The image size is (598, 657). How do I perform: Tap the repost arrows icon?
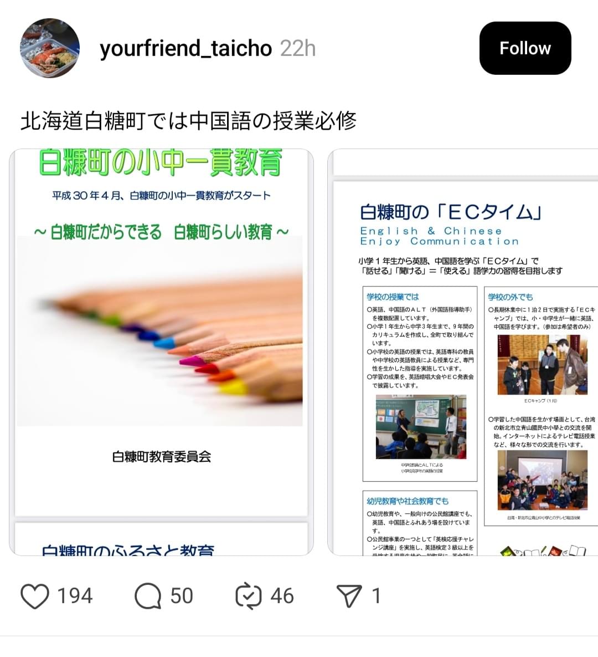coord(249,596)
